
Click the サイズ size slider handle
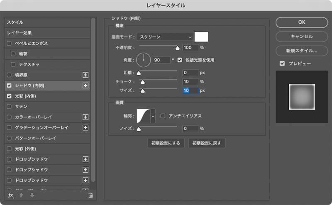(143, 91)
